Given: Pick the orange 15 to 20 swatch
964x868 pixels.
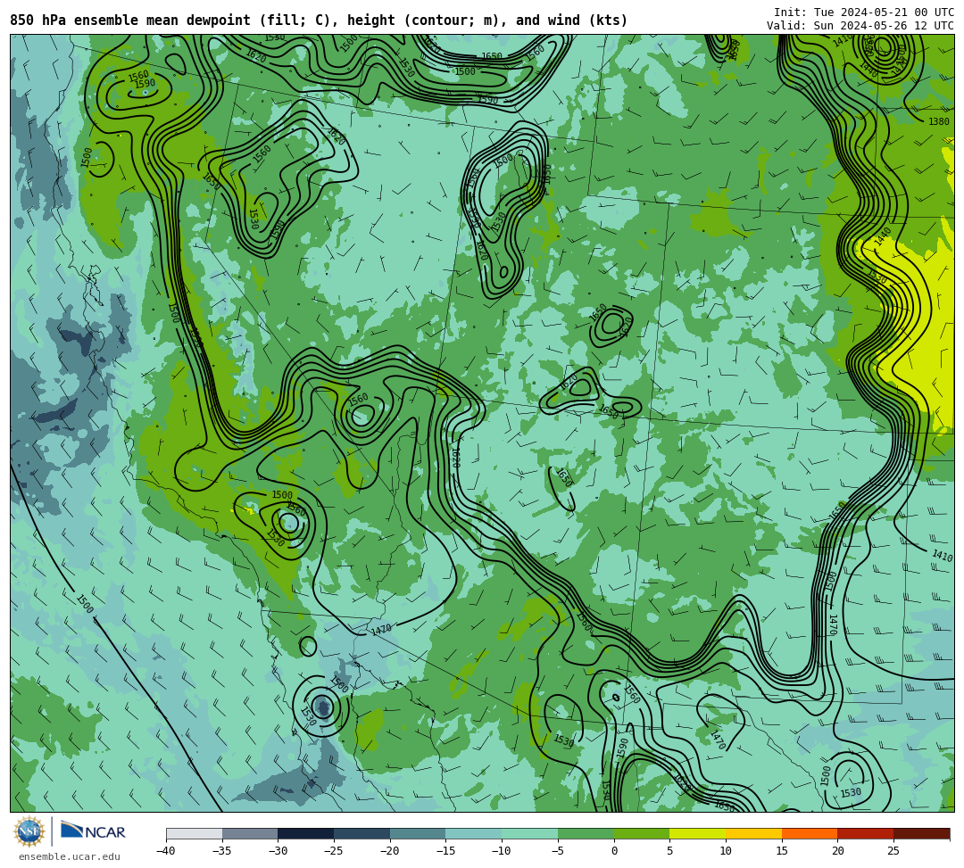Looking at the screenshot, I should pos(810,833).
